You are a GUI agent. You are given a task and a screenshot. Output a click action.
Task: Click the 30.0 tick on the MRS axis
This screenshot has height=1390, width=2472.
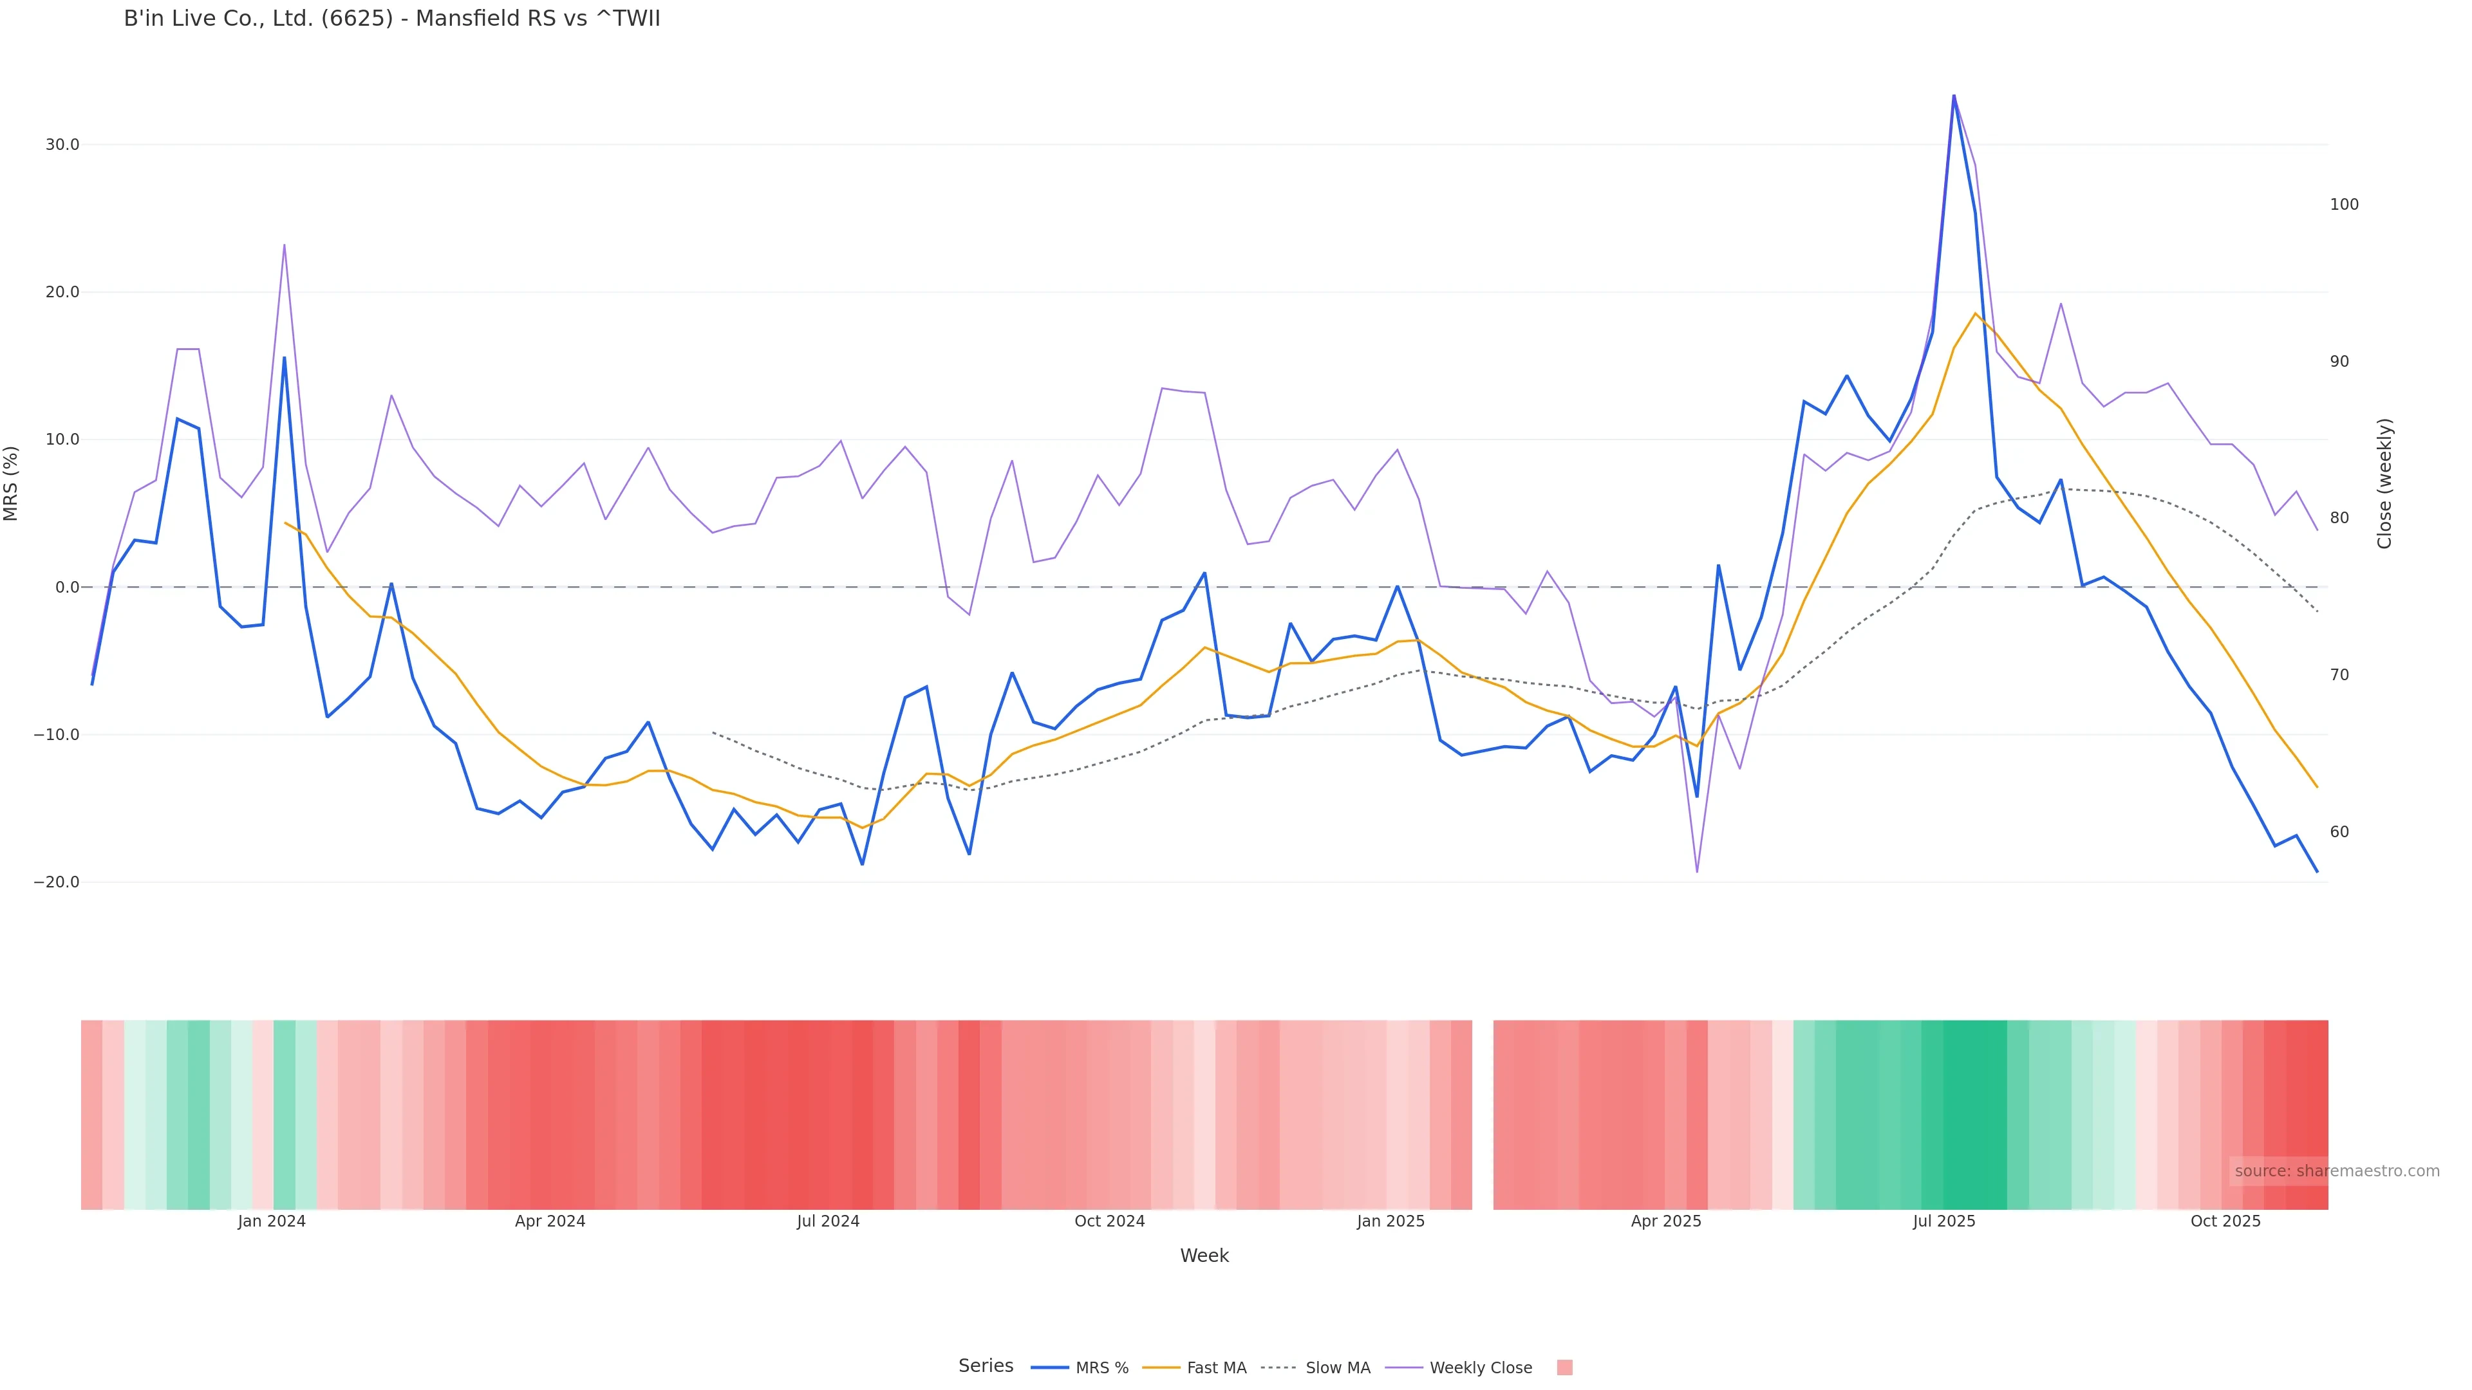pos(62,145)
